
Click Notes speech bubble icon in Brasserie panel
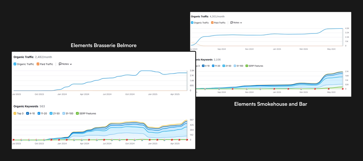[60, 64]
